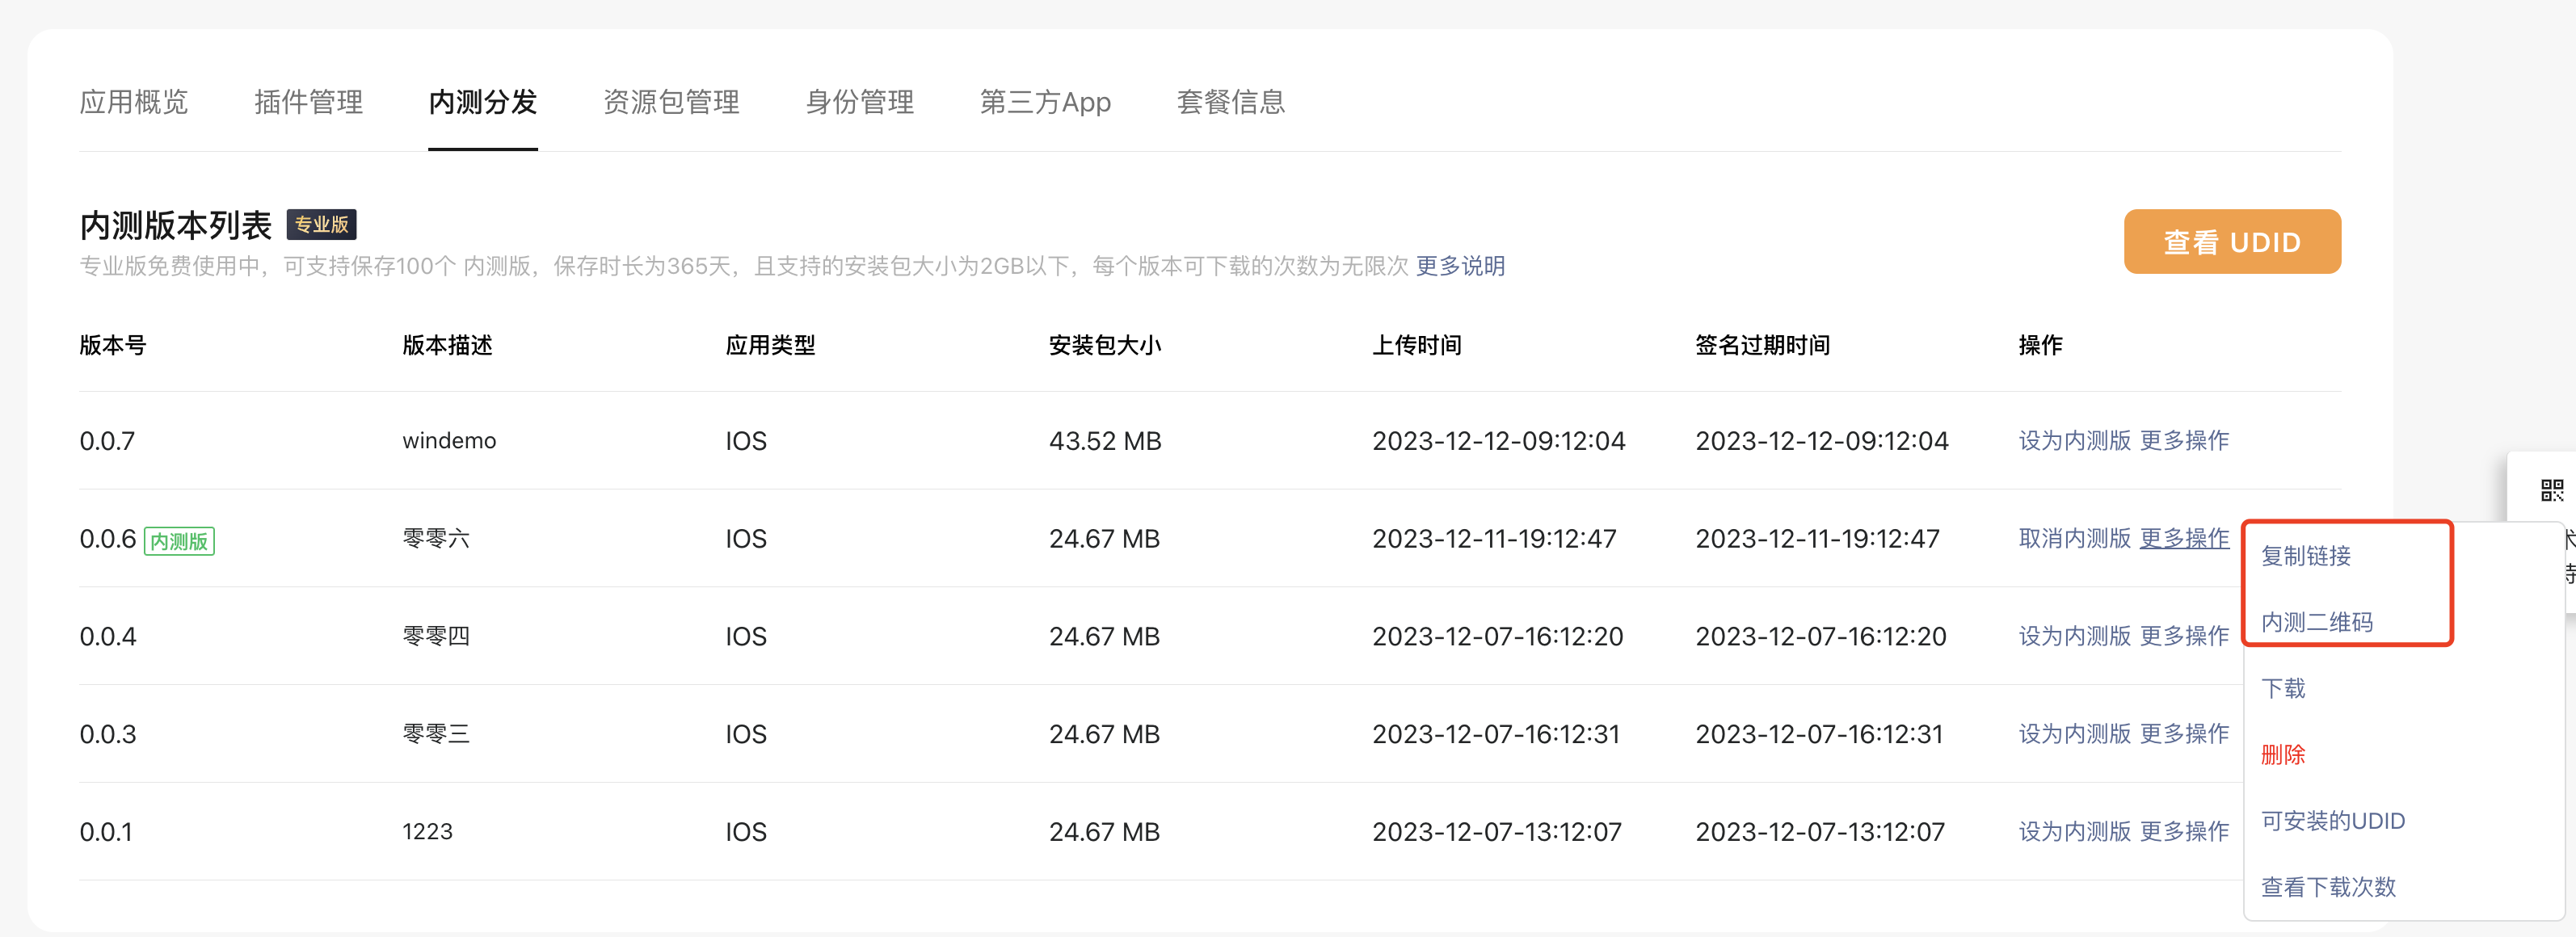Open the 应用概览 tab
Image resolution: width=2576 pixels, height=937 pixels.
point(134,102)
